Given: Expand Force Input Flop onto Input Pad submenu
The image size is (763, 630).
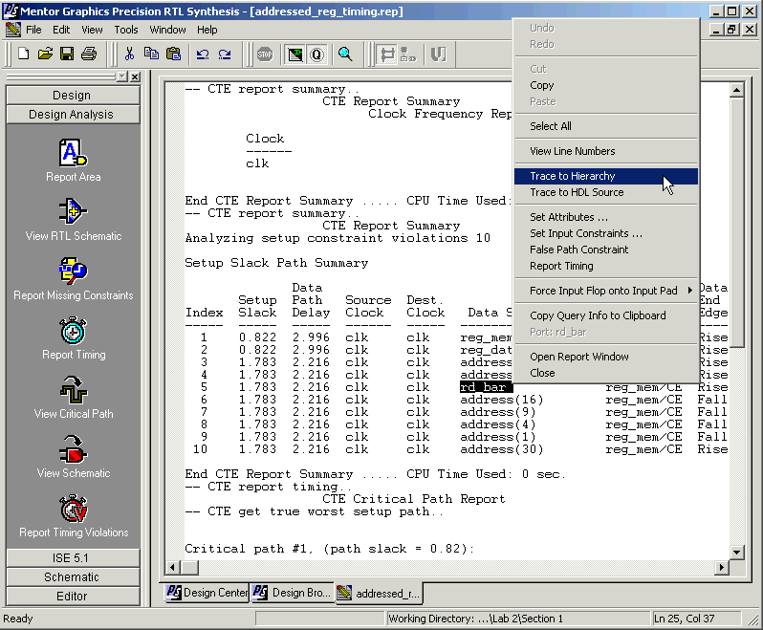Looking at the screenshot, I should click(x=606, y=291).
